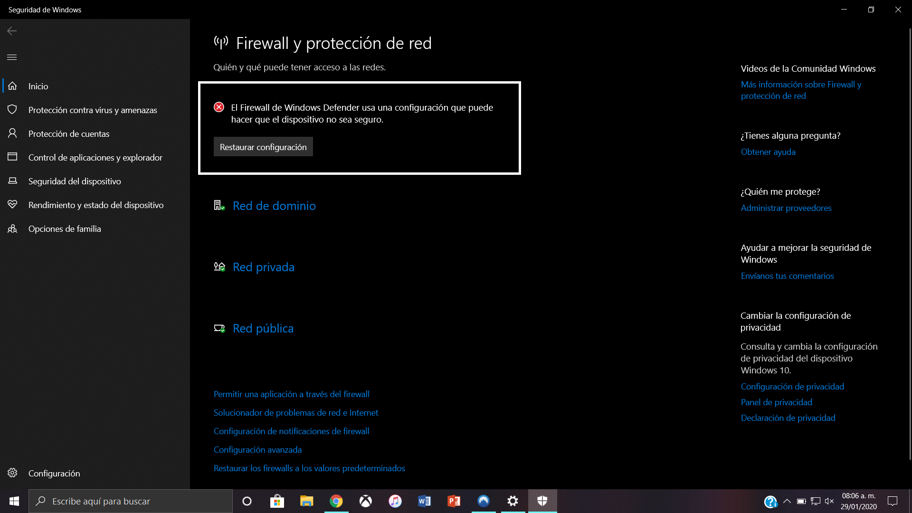Open Opciones de familia people icon

(x=12, y=228)
